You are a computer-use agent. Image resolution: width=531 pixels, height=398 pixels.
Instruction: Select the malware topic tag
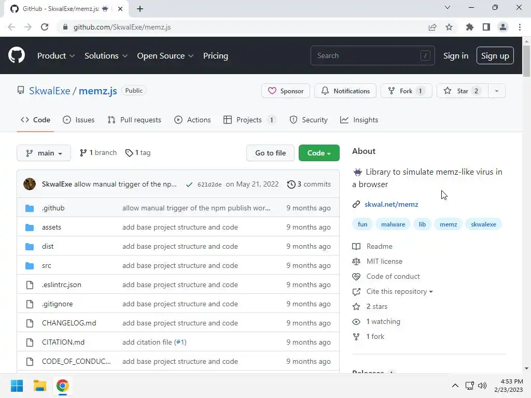click(393, 224)
